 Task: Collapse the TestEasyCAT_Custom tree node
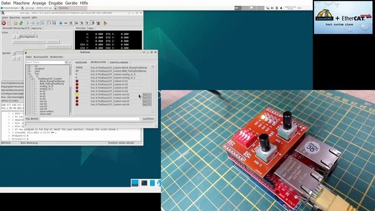[33, 79]
